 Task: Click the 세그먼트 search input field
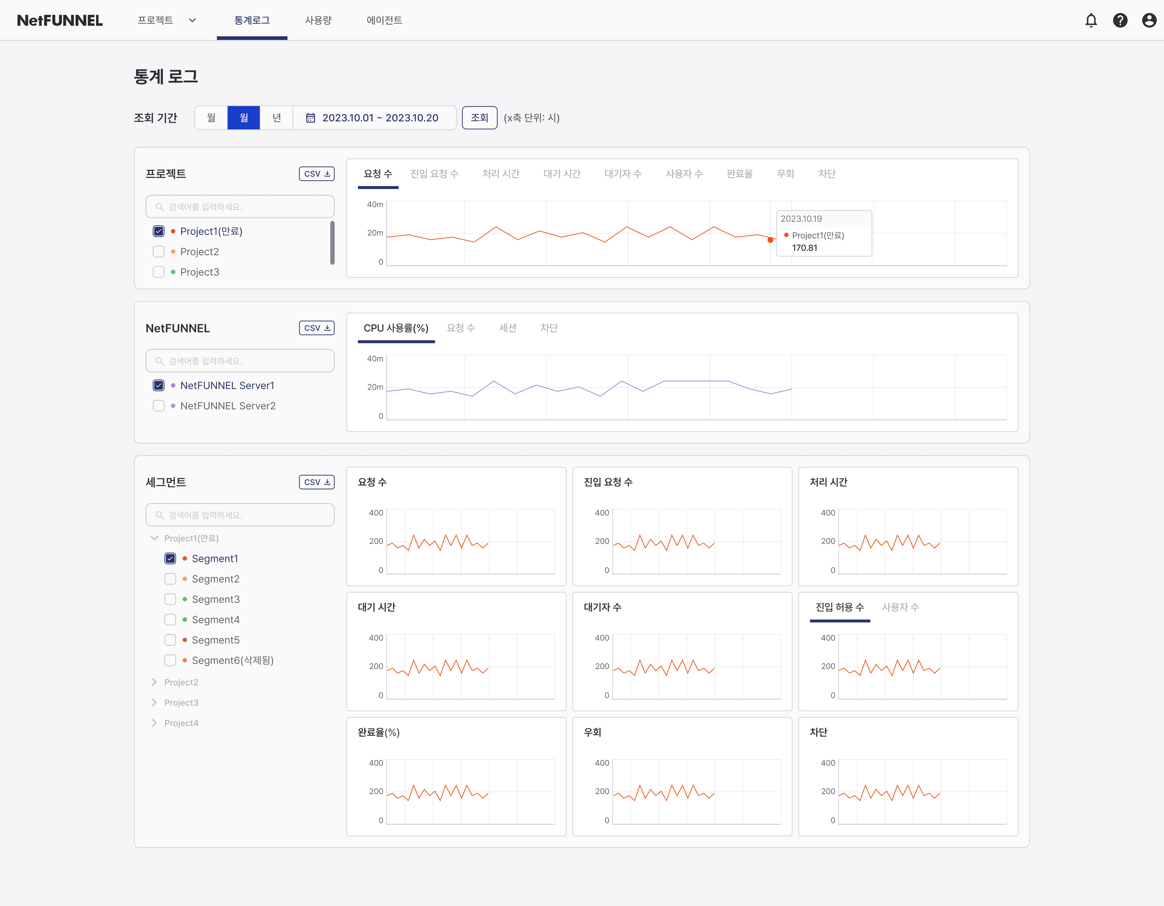[x=240, y=515]
